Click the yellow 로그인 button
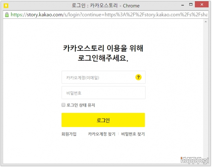The height and width of the screenshot is (167, 212). [103, 120]
